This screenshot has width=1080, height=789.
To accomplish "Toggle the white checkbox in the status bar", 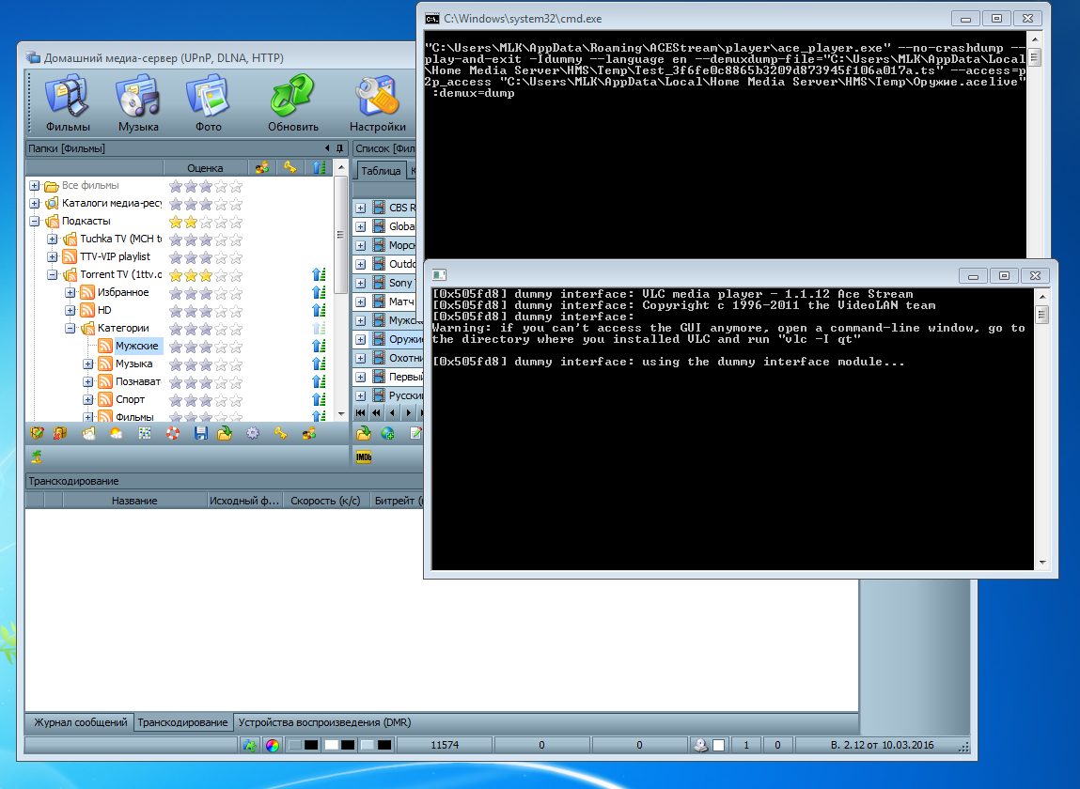I will coord(718,746).
